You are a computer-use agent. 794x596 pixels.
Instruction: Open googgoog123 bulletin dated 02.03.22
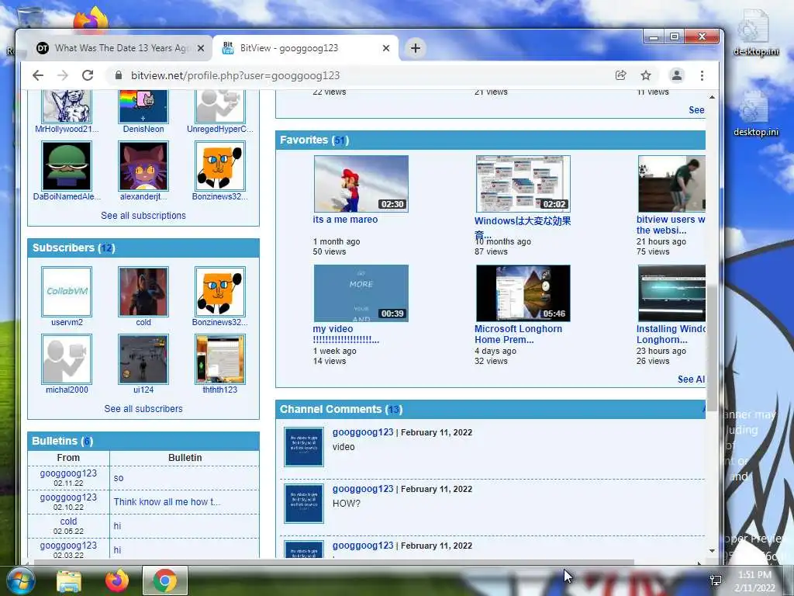(x=68, y=546)
